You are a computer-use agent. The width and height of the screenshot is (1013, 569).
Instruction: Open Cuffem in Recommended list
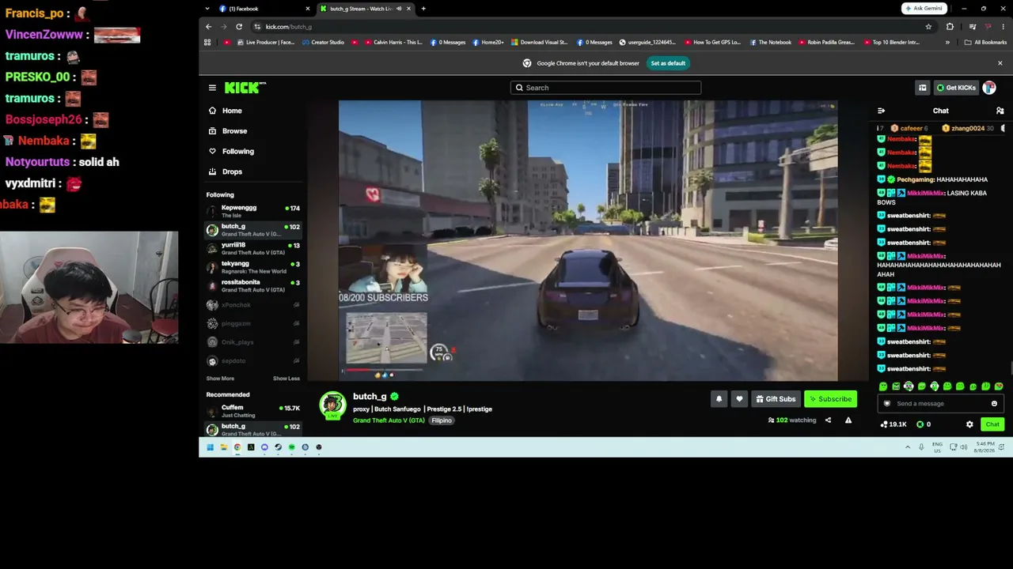pyautogui.click(x=253, y=411)
